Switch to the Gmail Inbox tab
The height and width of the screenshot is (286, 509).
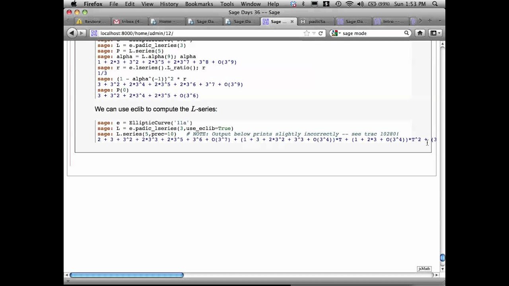coord(128,21)
